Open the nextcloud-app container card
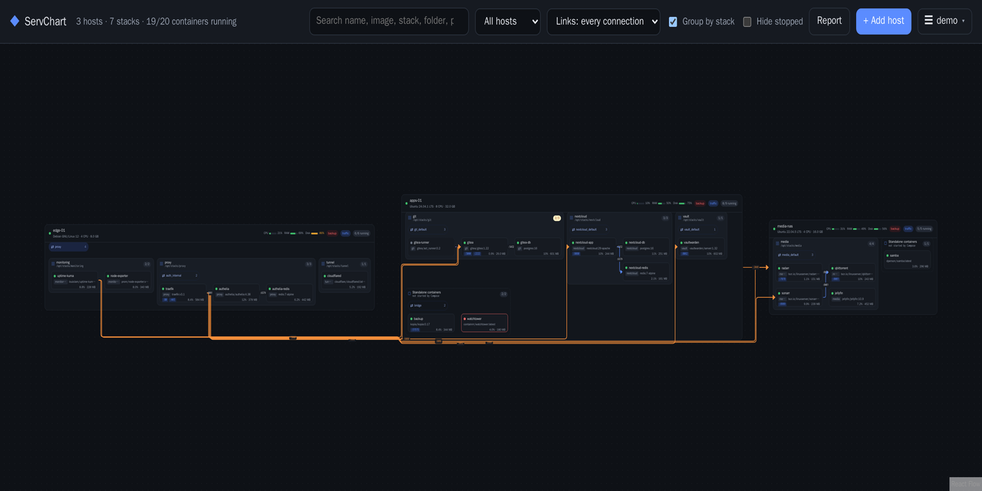Screen dimensions: 982x491 point(593,247)
